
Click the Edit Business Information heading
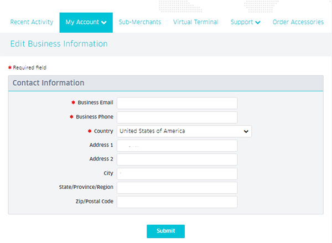(59, 44)
